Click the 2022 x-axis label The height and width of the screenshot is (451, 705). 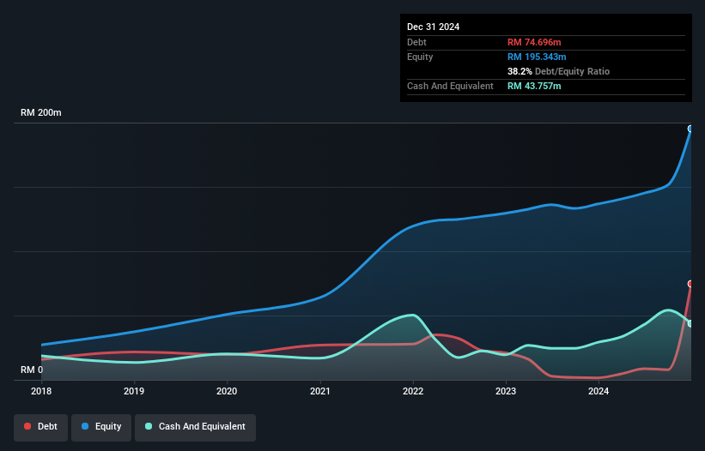413,391
